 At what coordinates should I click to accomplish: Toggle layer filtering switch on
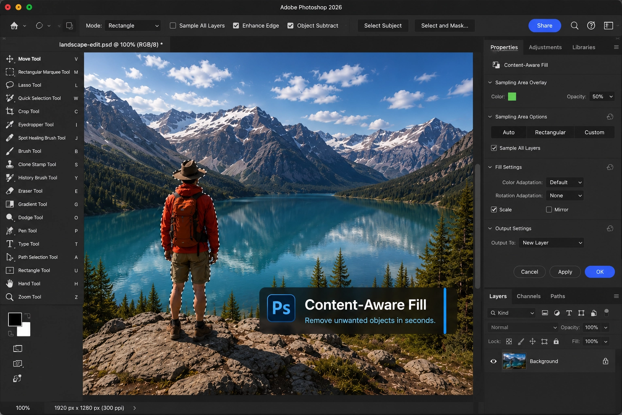606,312
